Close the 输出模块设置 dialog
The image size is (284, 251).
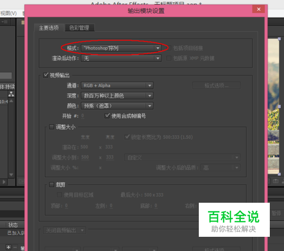[258, 9]
